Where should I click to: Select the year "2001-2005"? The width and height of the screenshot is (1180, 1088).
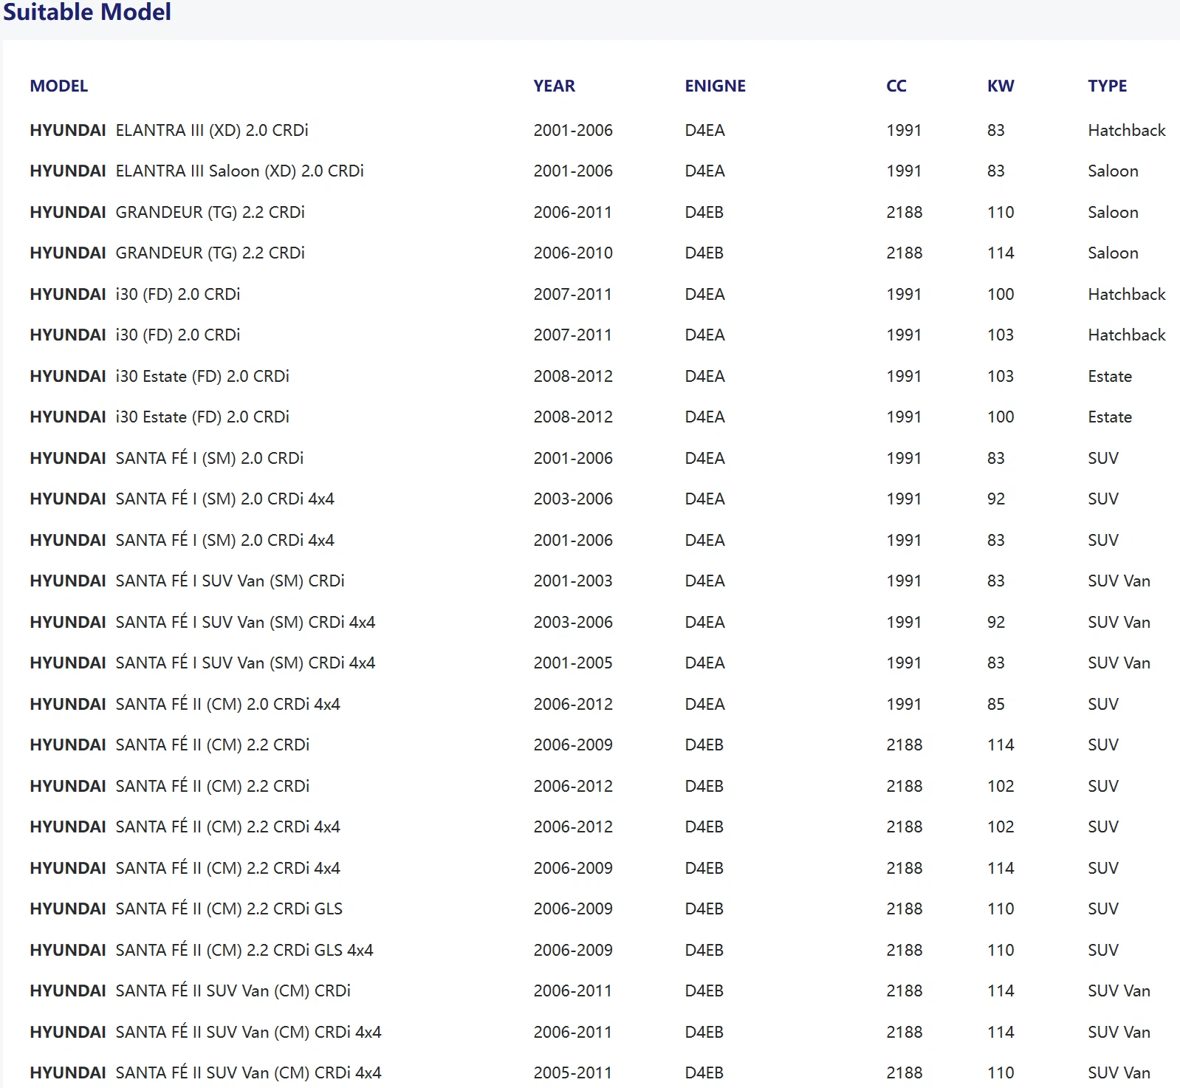pos(573,663)
